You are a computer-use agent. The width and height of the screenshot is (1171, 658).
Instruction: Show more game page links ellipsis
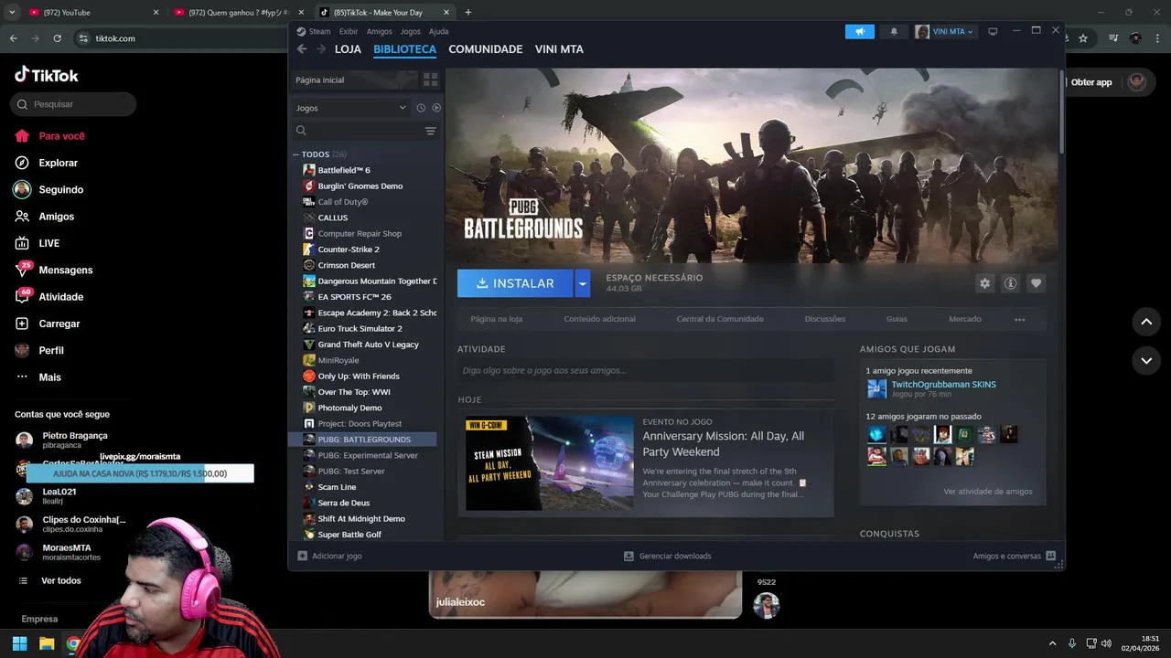1019,319
